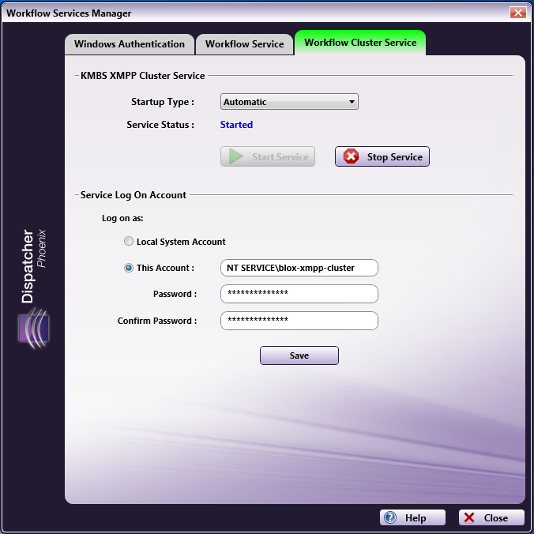This screenshot has height=534, width=534.
Task: Click the 'Log on as:' label
Action: [x=122, y=218]
